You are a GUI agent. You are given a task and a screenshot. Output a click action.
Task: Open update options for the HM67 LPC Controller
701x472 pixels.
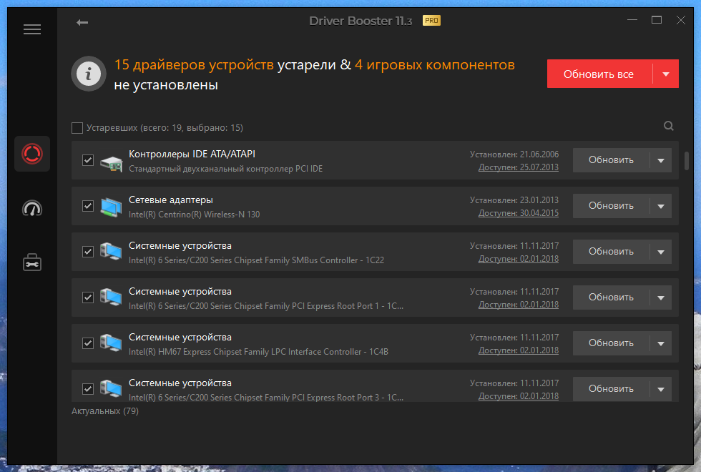coord(661,343)
